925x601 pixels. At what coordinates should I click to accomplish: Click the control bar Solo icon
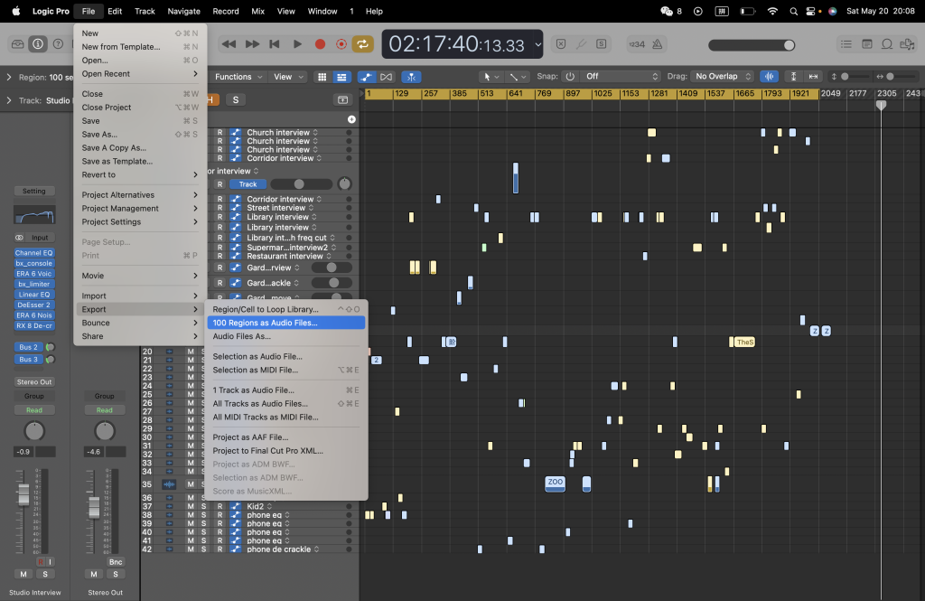click(601, 43)
